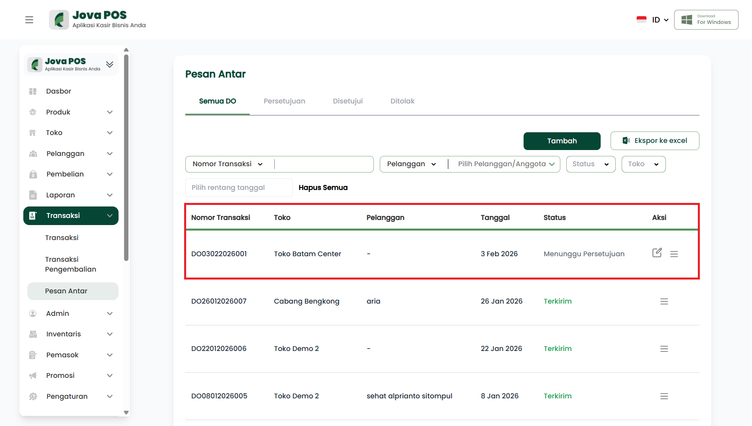Screen dimensions: 752x426
Task: Click the Pilih rentang tanggal field
Action: coord(239,188)
